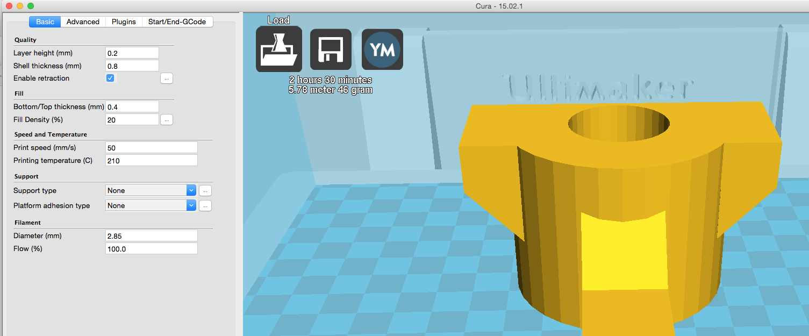This screenshot has height=336, width=809.
Task: Click the 'Shell thickness (mm)' label
Action: 47,66
